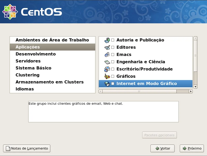Open the Clustering category
Screen dimensions: 207x156
click(x=53, y=75)
